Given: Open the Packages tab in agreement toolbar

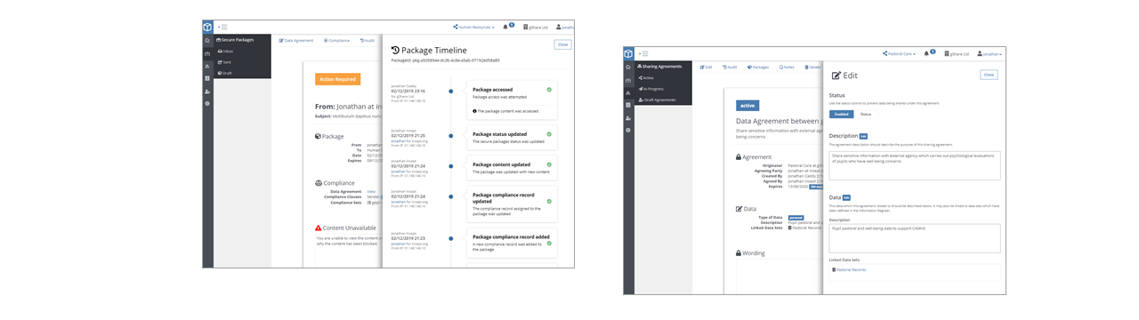Looking at the screenshot, I should [758, 67].
